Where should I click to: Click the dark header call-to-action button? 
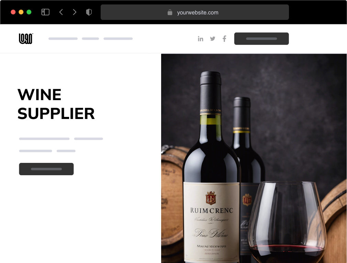coord(261,39)
